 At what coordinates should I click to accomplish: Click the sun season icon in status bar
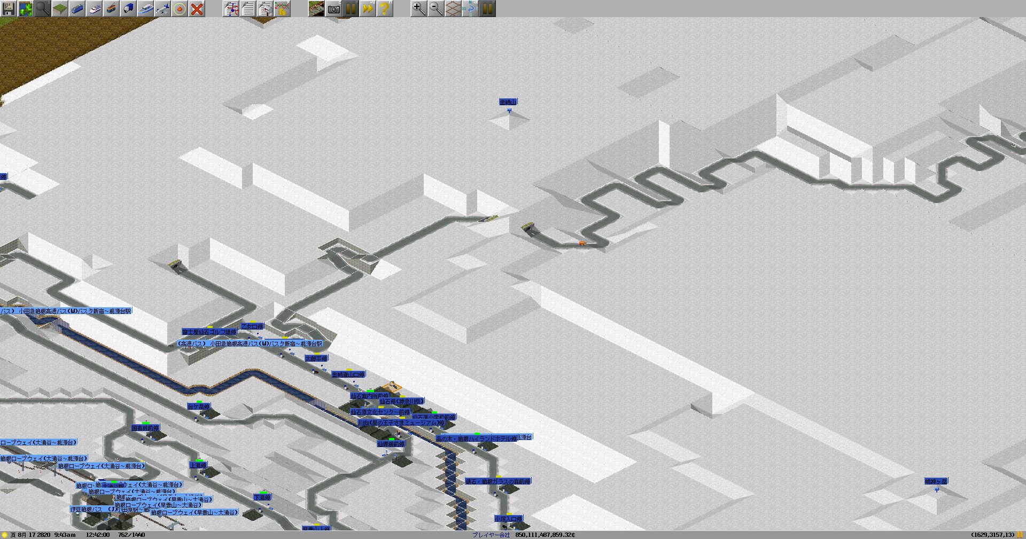(4, 535)
